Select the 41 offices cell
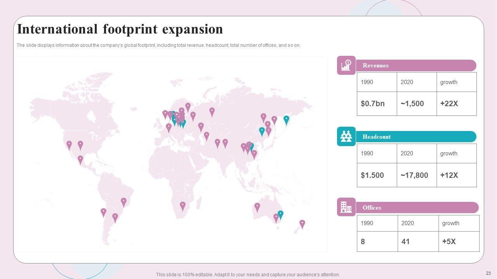 418,242
